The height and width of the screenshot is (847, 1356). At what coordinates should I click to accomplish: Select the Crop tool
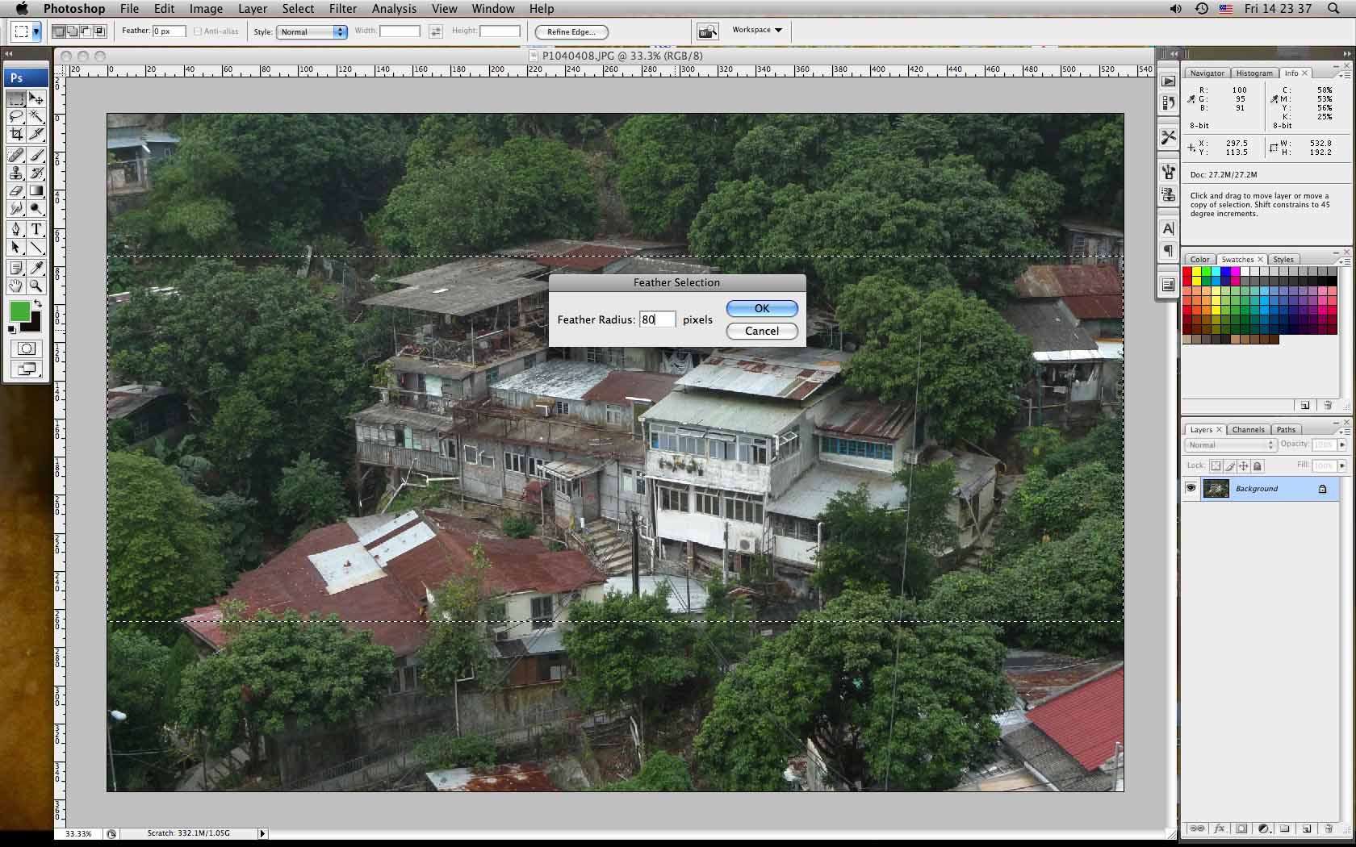(x=16, y=134)
